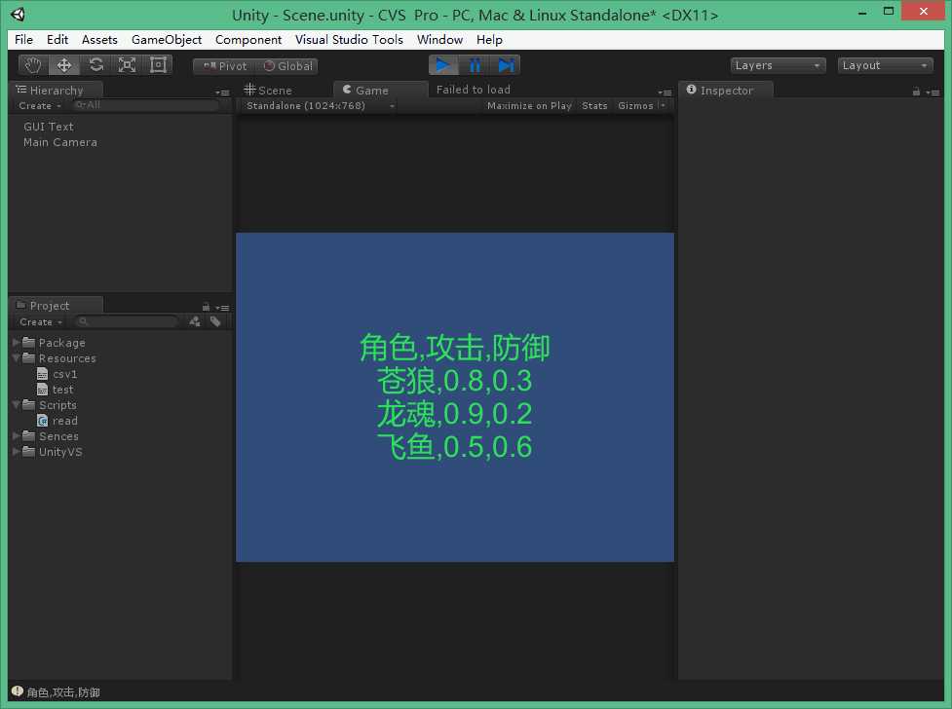Click the Play button
Image resolution: width=952 pixels, height=709 pixels.
tap(443, 65)
